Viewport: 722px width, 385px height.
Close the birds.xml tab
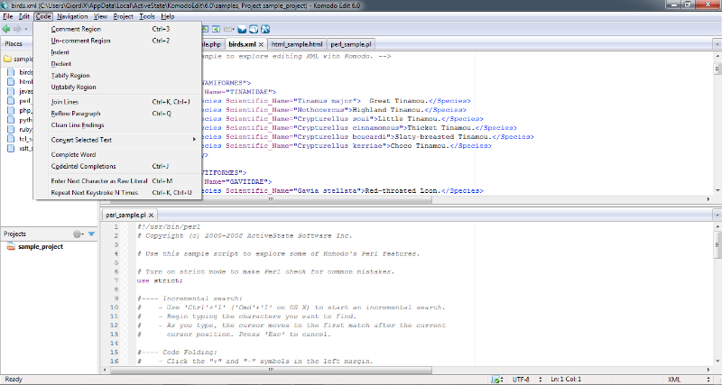262,43
